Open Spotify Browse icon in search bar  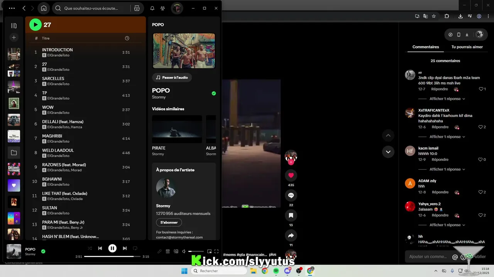[137, 8]
